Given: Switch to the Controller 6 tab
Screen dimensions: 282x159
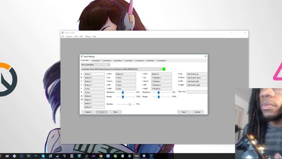Looking at the screenshot, I should click(140, 61).
